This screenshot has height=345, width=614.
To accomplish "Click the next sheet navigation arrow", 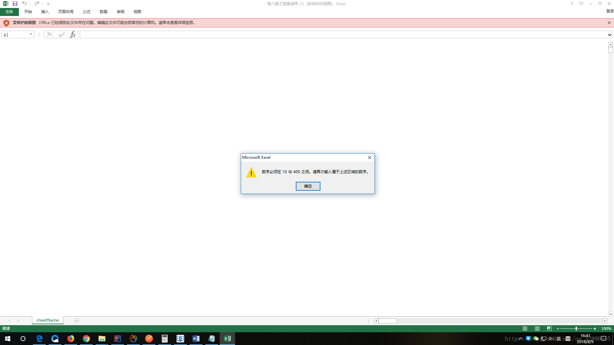I will click(18, 321).
